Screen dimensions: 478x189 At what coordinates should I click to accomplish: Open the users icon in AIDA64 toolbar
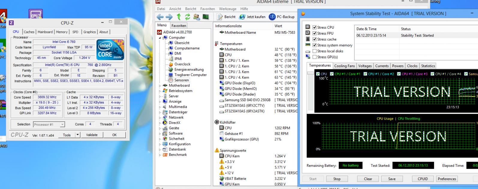[x=197, y=17]
